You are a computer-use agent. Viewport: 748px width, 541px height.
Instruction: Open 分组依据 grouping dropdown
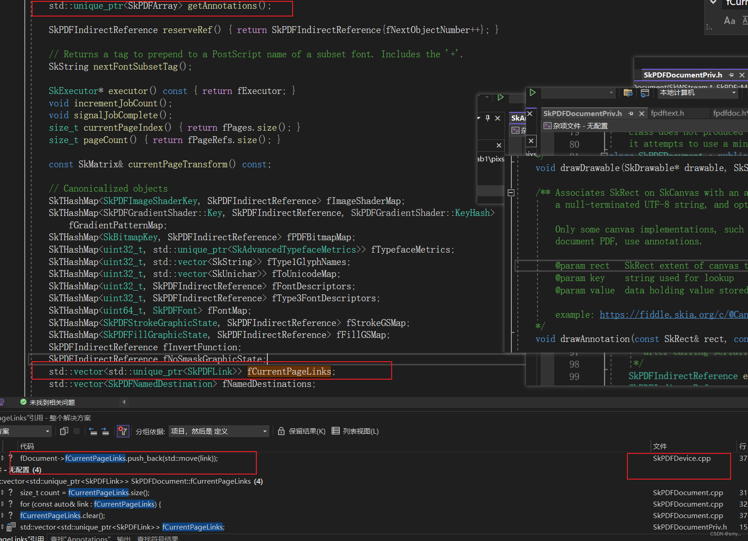[219, 431]
